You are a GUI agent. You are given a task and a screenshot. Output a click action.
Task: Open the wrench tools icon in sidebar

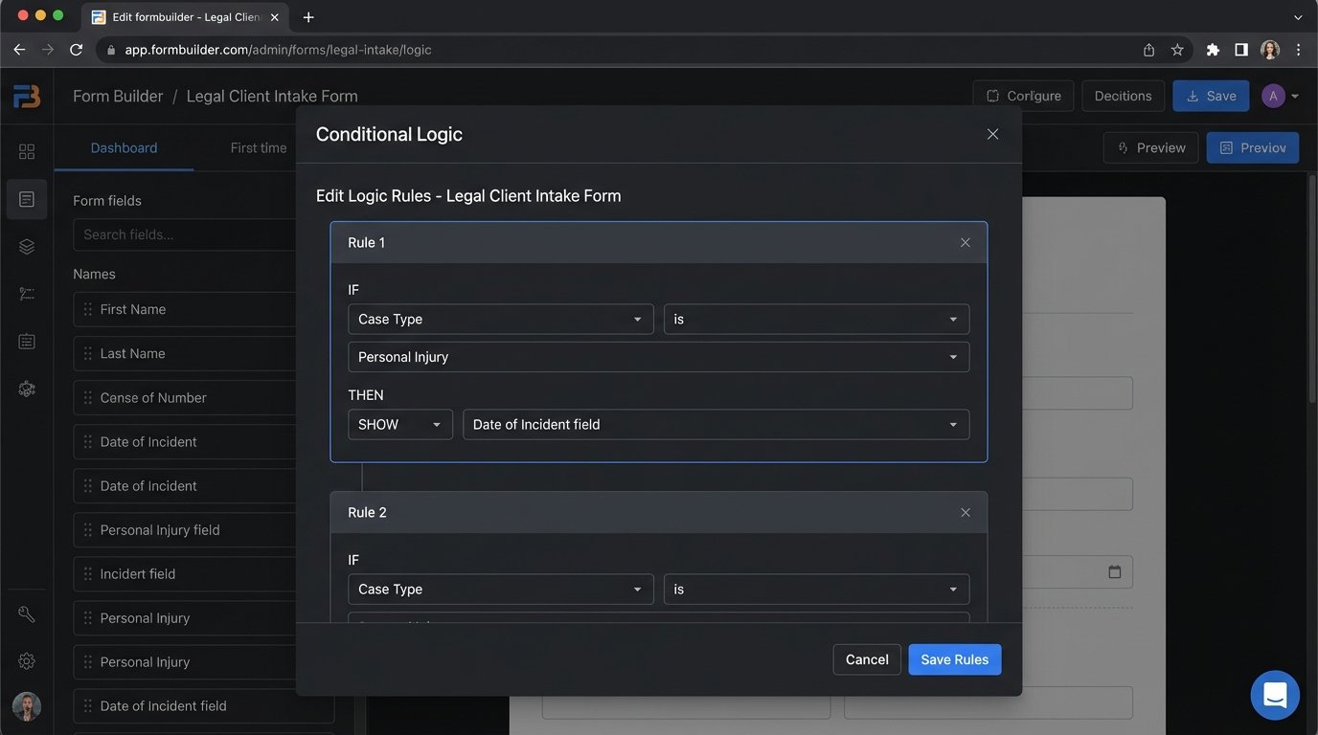pyautogui.click(x=26, y=613)
